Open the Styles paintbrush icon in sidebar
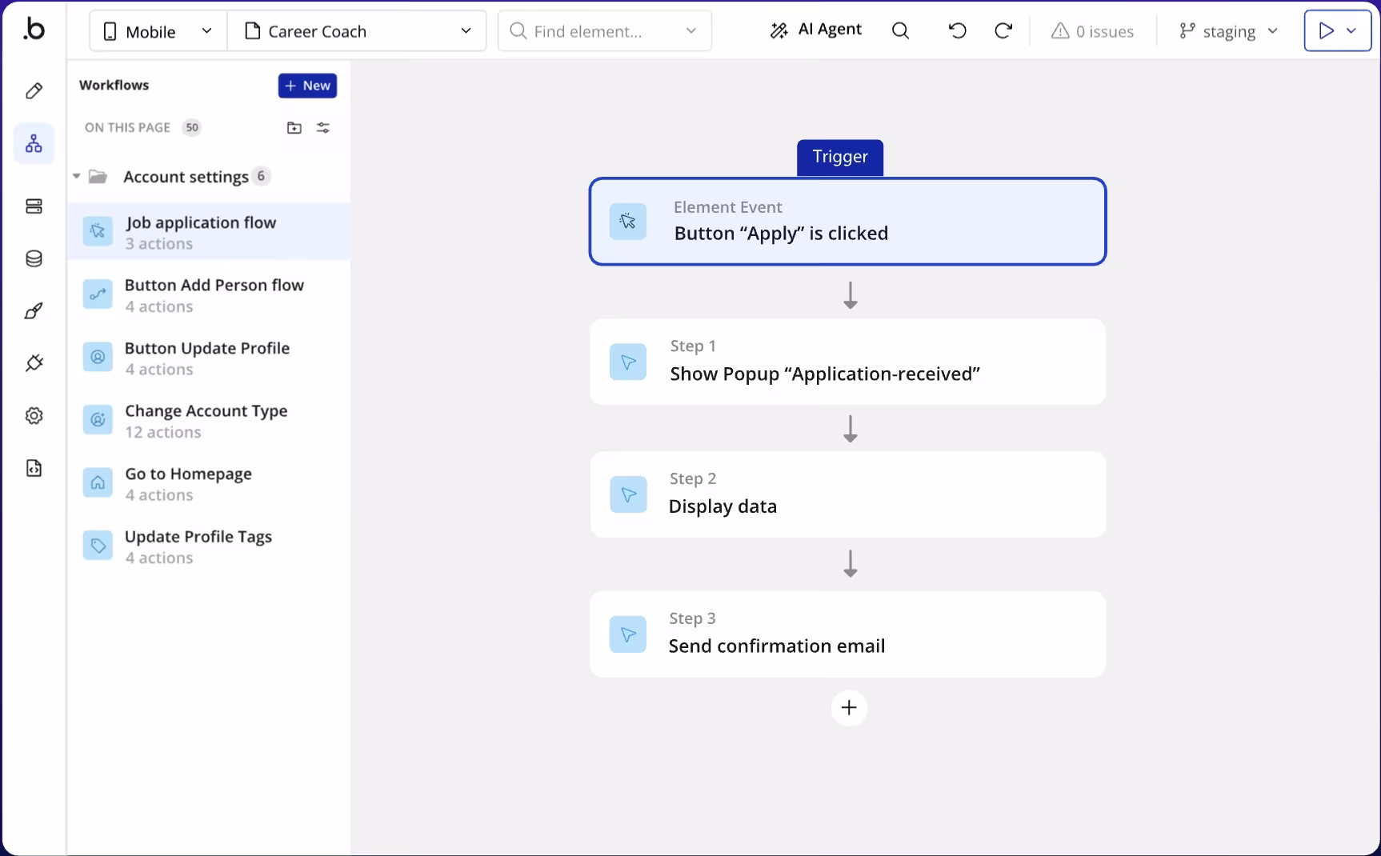This screenshot has height=856, width=1381. pyautogui.click(x=34, y=311)
